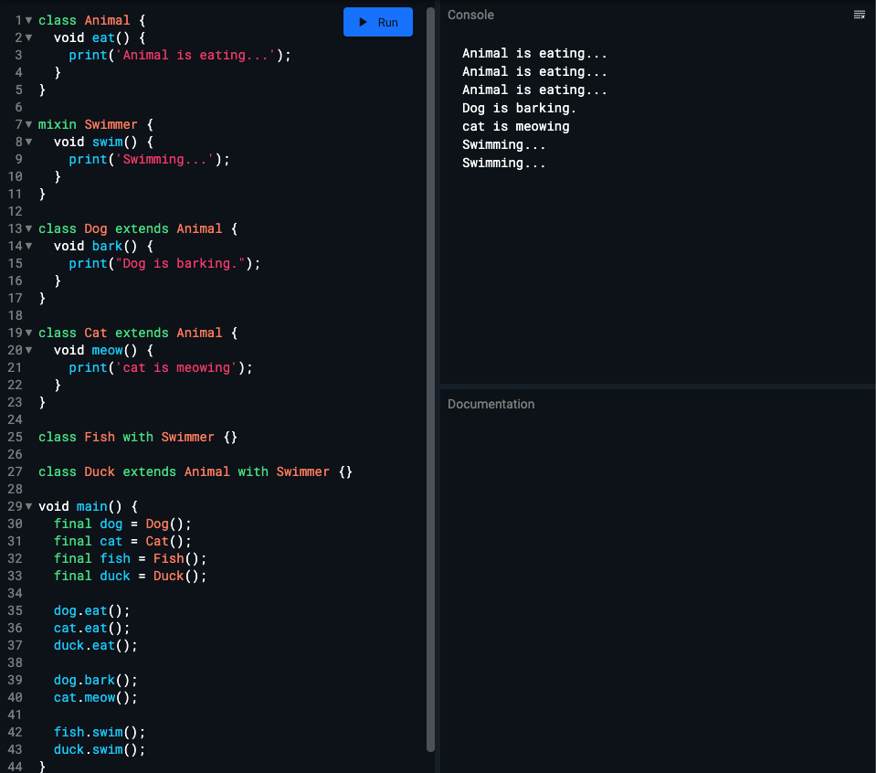Click the 'final cat = Cat();' line
This screenshot has height=773, width=876.
122,541
